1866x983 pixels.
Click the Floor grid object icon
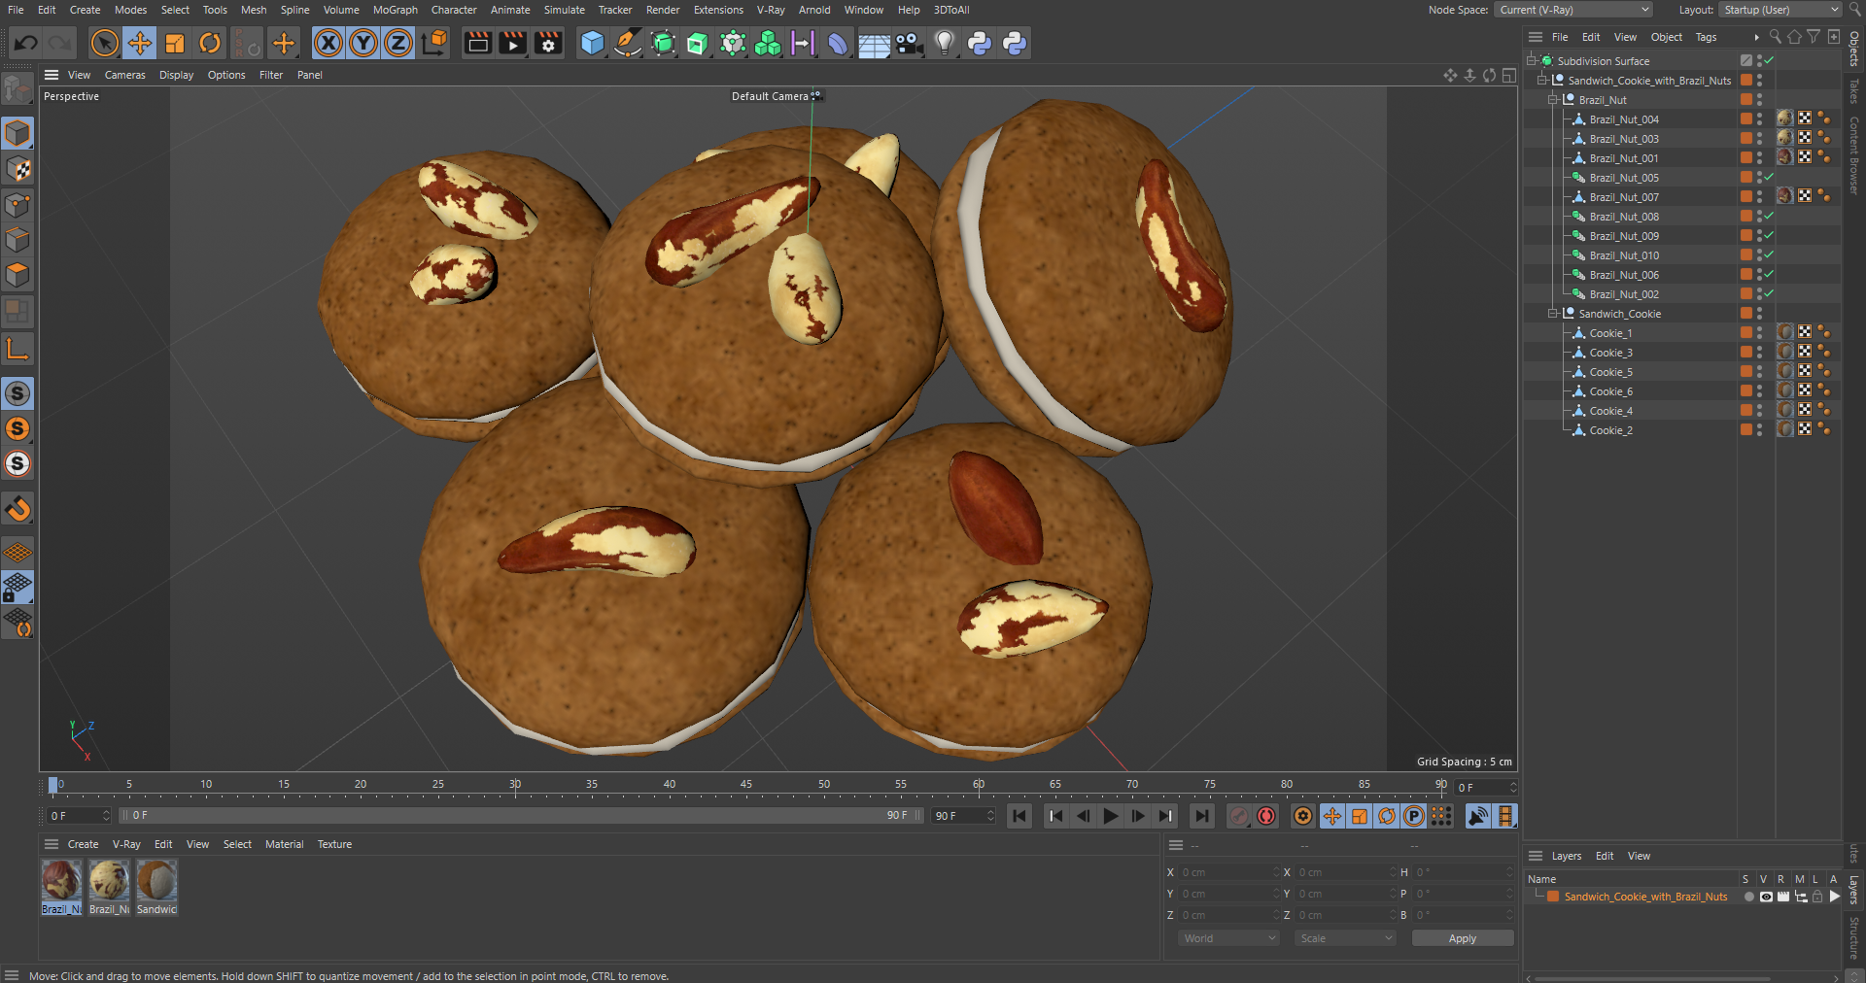(874, 43)
